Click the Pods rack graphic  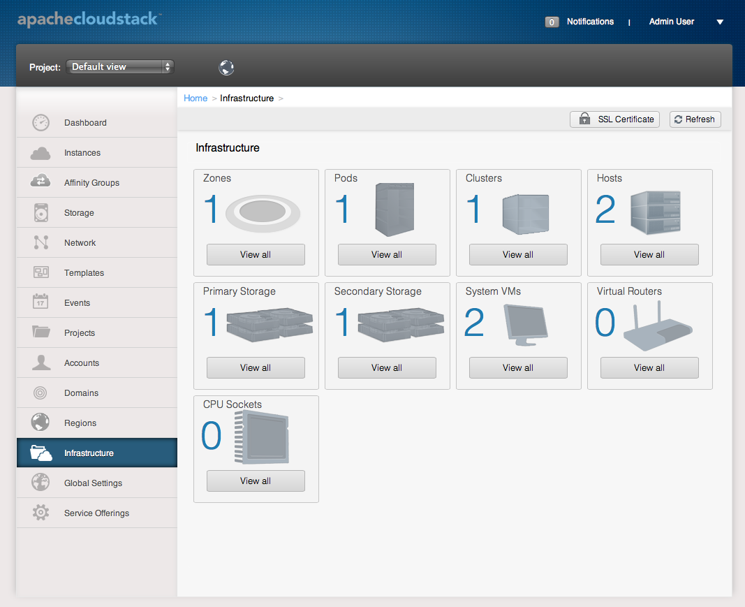point(394,210)
